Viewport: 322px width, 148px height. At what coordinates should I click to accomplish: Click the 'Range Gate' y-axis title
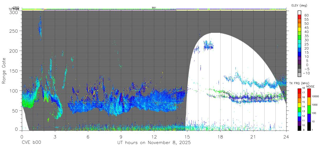point(4,71)
